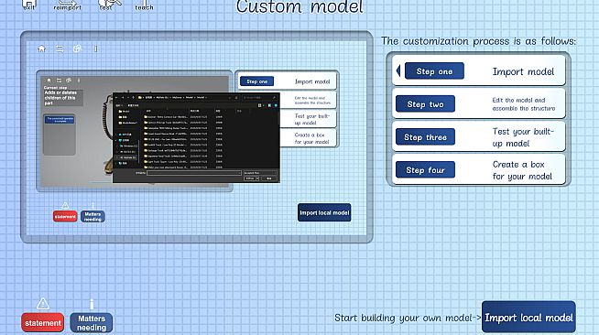Click the reimport arrow icon

[67, 5]
